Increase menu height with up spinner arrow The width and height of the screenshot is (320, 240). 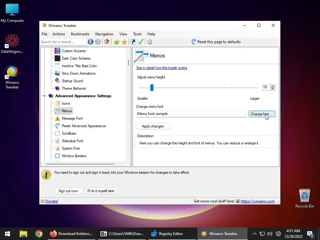pyautogui.click(x=272, y=86)
